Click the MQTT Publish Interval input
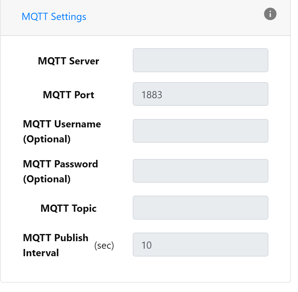 click(200, 245)
